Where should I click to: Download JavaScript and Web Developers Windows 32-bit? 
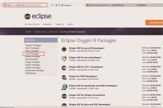coord(153,85)
